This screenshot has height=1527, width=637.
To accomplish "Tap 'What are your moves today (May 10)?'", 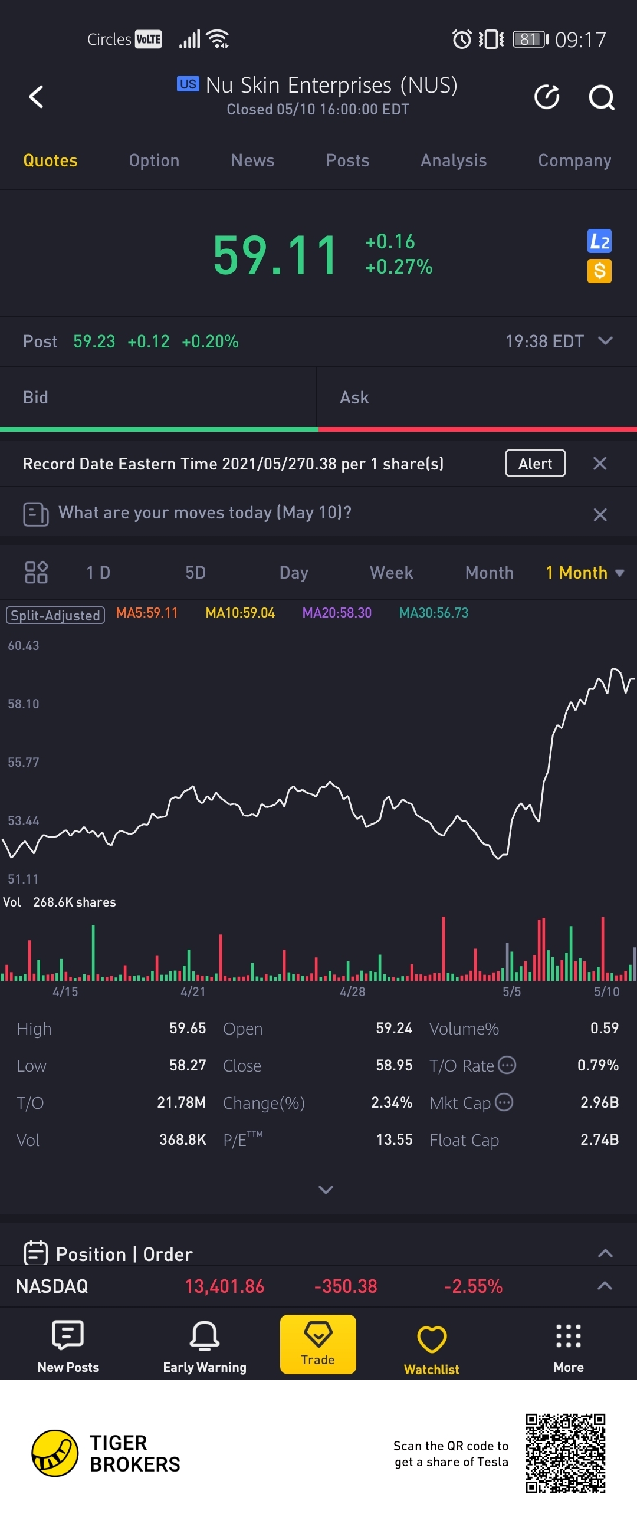I will point(205,512).
